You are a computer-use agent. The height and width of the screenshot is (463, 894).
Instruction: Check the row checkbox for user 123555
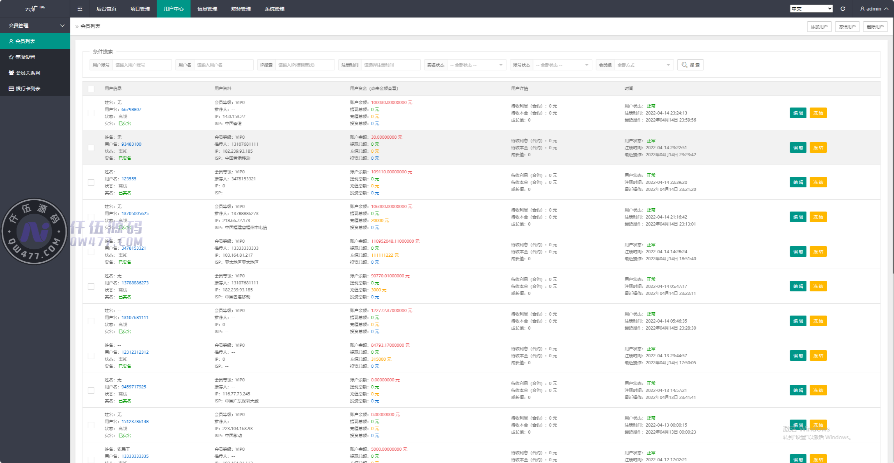pyautogui.click(x=91, y=182)
